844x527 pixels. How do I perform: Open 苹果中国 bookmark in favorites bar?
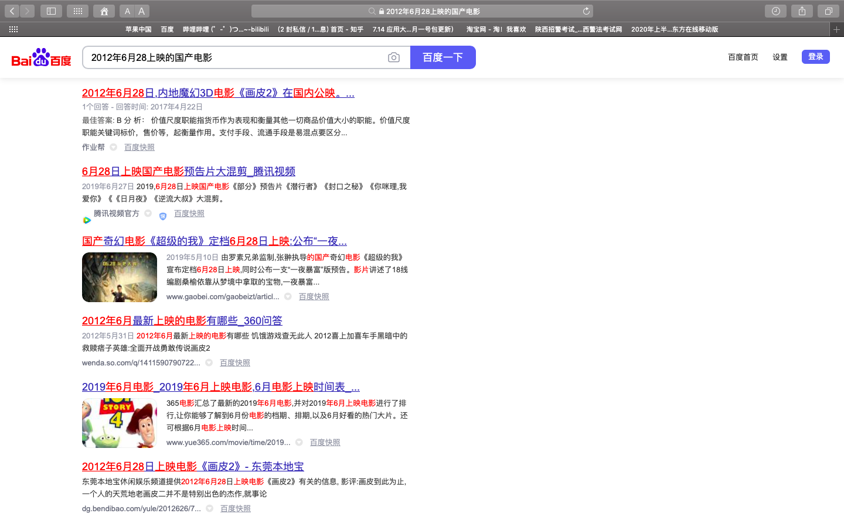point(138,29)
